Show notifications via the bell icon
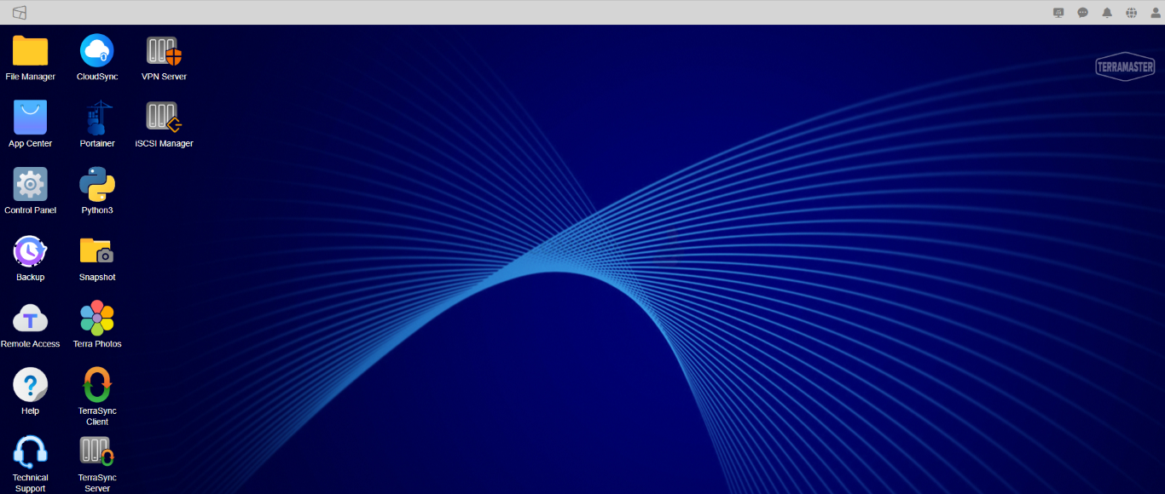The width and height of the screenshot is (1165, 494). tap(1107, 13)
